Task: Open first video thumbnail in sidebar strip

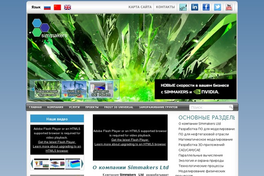Action: click(41, 164)
